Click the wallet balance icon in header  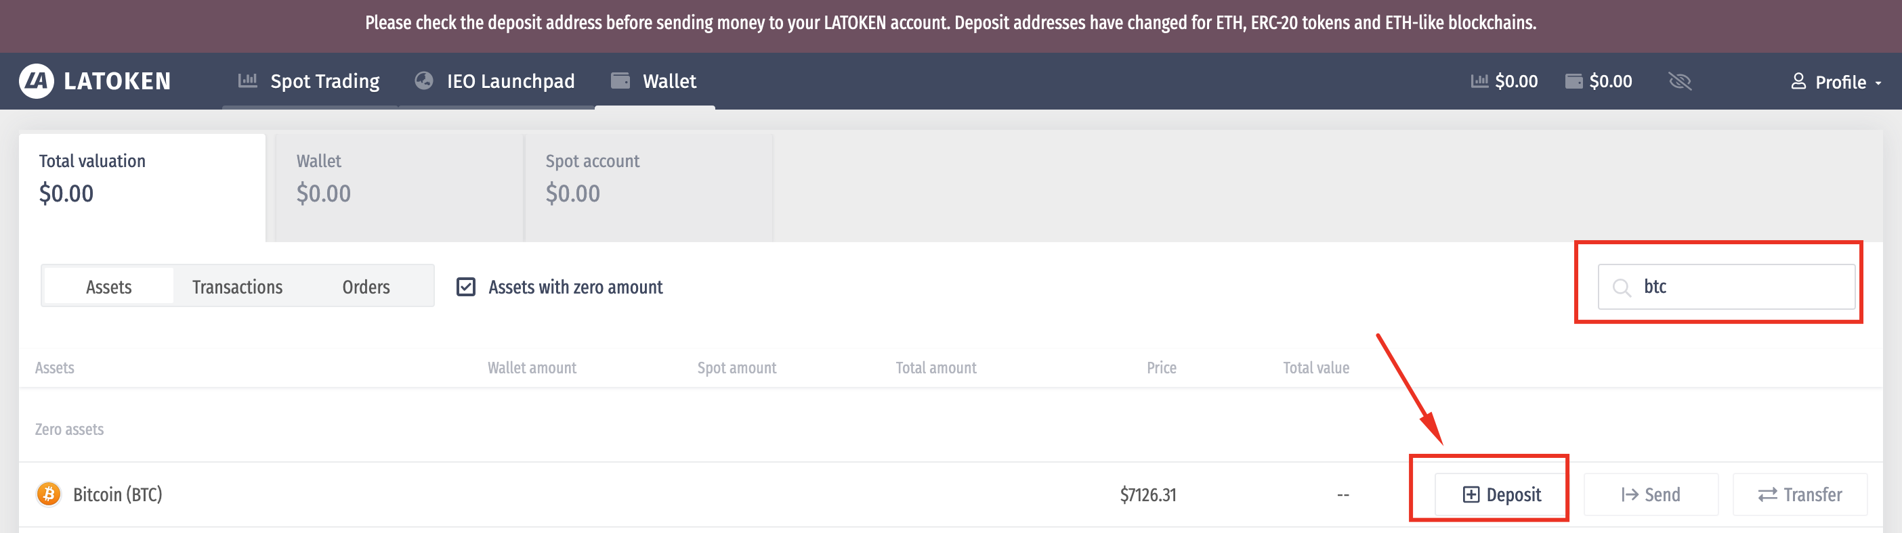coord(1573,81)
